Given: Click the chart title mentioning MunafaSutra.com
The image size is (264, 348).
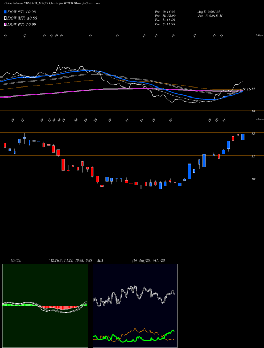Looking at the screenshot, I should pyautogui.click(x=52, y=3).
